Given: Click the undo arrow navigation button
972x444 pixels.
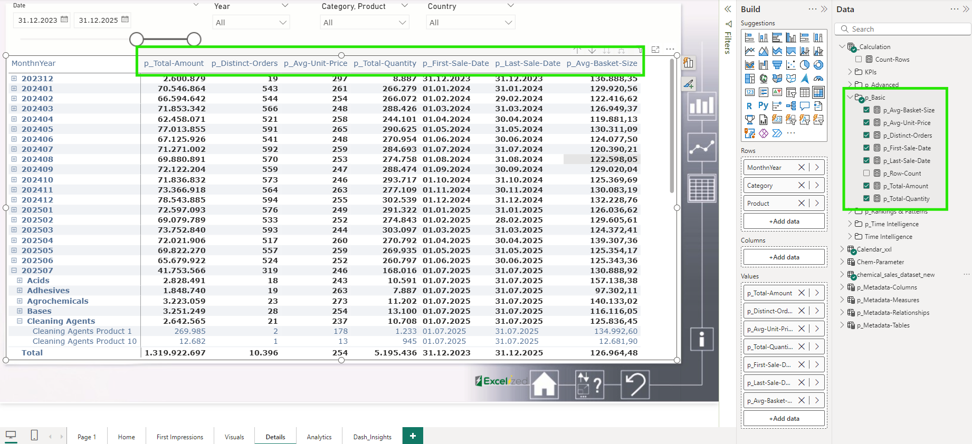Looking at the screenshot, I should pyautogui.click(x=635, y=384).
